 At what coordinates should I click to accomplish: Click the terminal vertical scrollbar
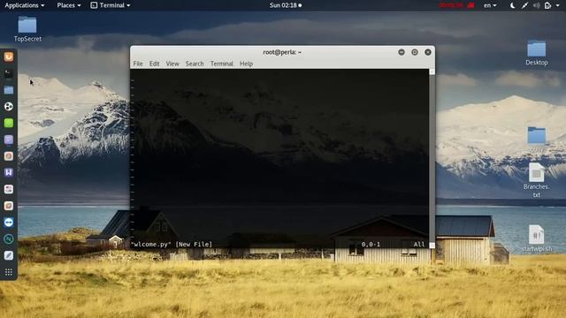pos(432,158)
